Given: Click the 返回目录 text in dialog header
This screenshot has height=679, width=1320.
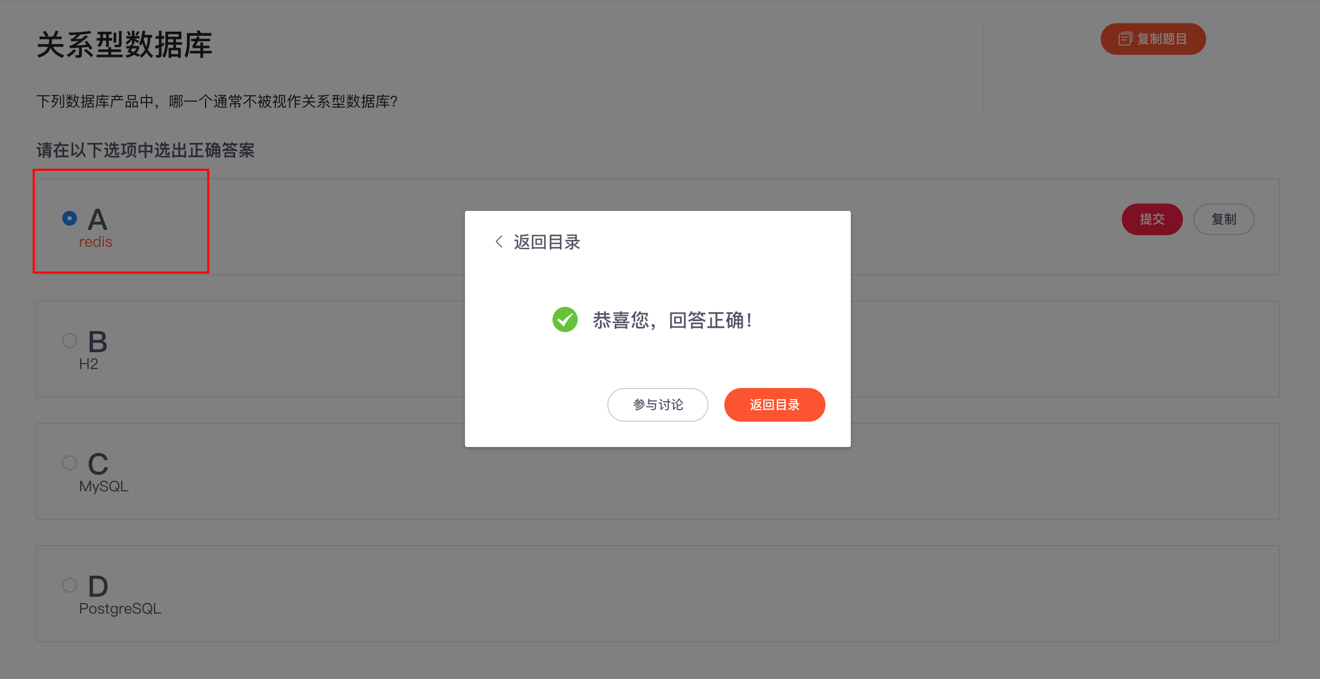Looking at the screenshot, I should pyautogui.click(x=547, y=242).
